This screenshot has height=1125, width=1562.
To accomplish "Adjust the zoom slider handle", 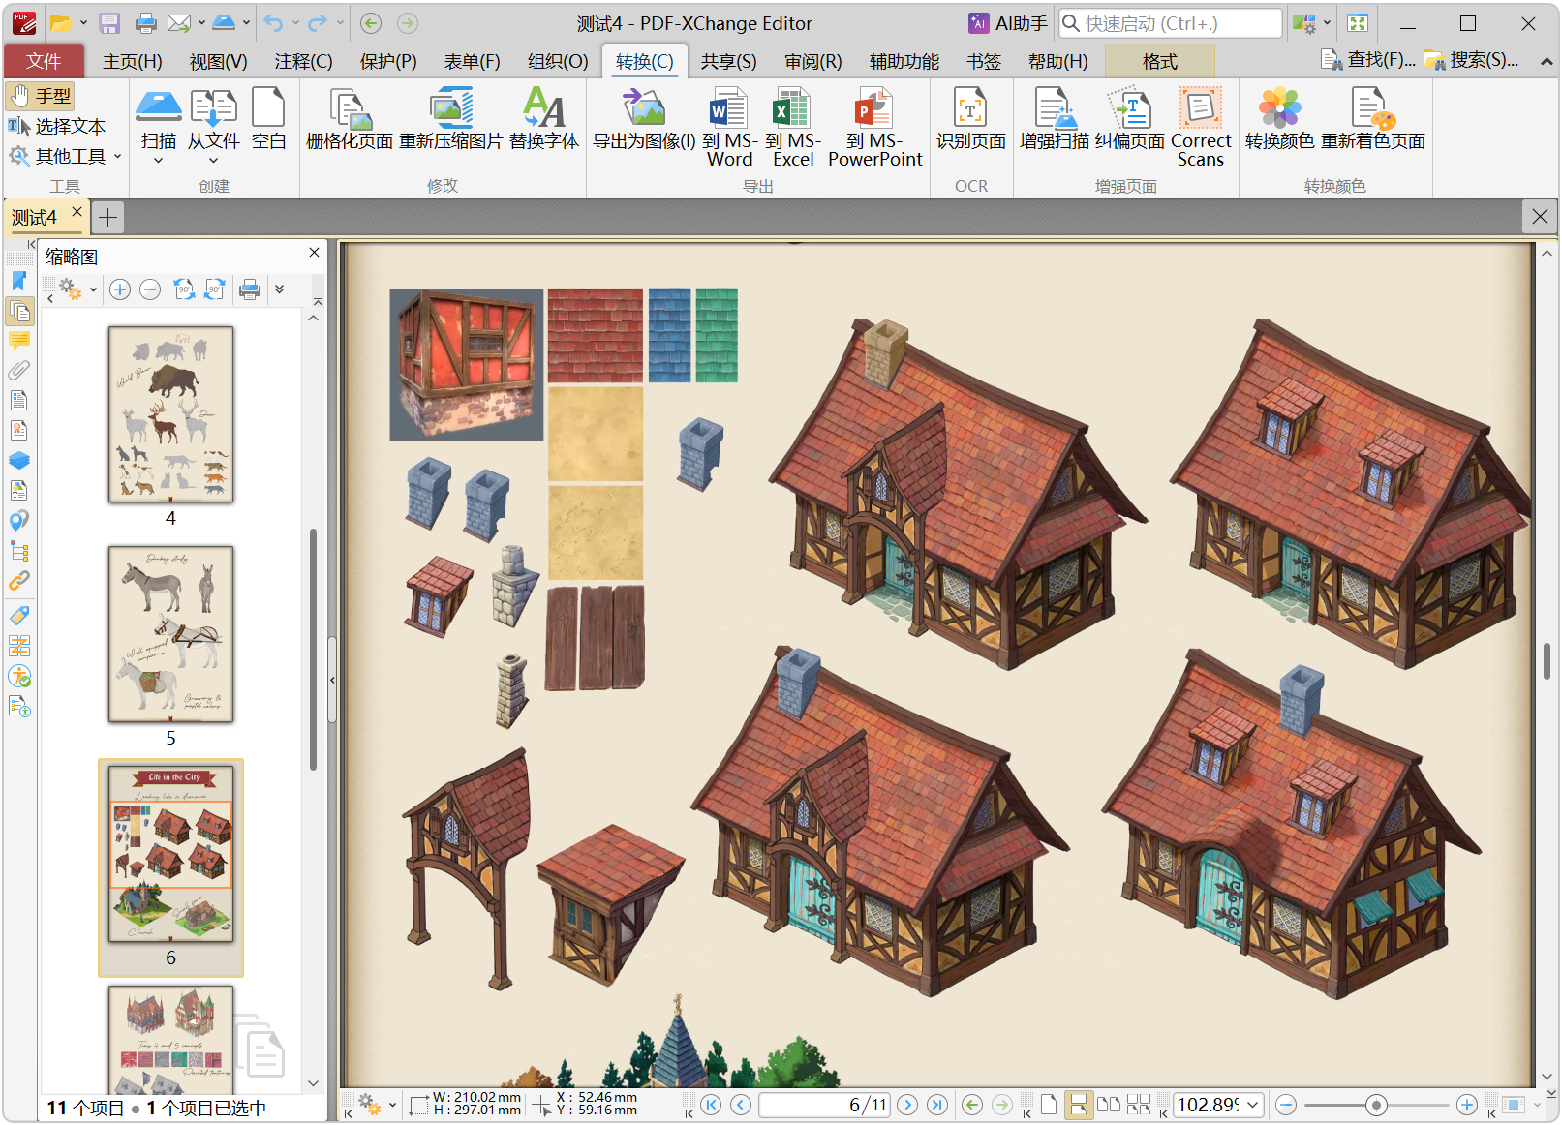I will pos(1376,1105).
